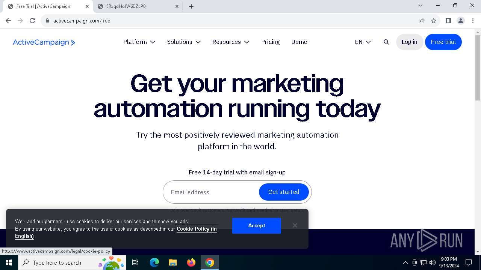
Task: Open the tab search chevron
Action: point(420,5)
